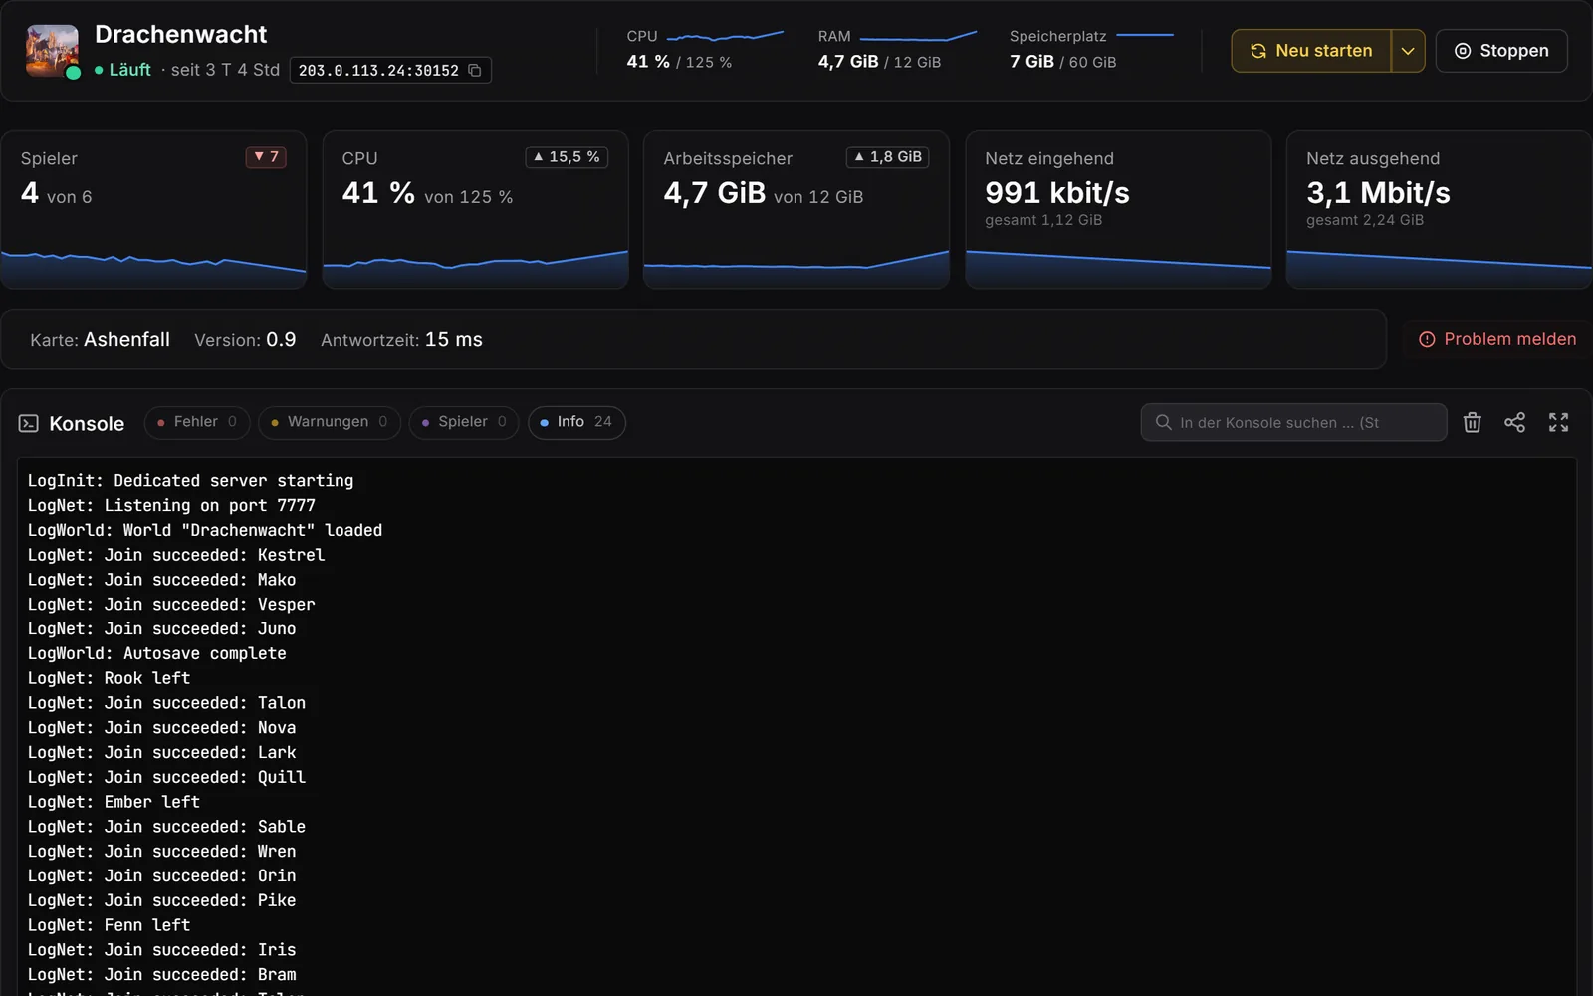Select log line Join succeeded: Iris

click(x=161, y=950)
